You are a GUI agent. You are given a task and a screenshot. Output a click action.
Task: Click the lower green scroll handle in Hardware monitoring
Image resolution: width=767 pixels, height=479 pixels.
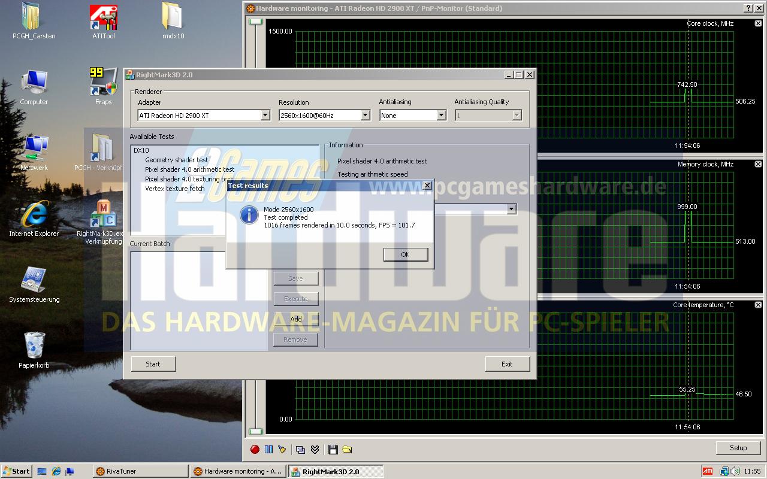coord(256,431)
